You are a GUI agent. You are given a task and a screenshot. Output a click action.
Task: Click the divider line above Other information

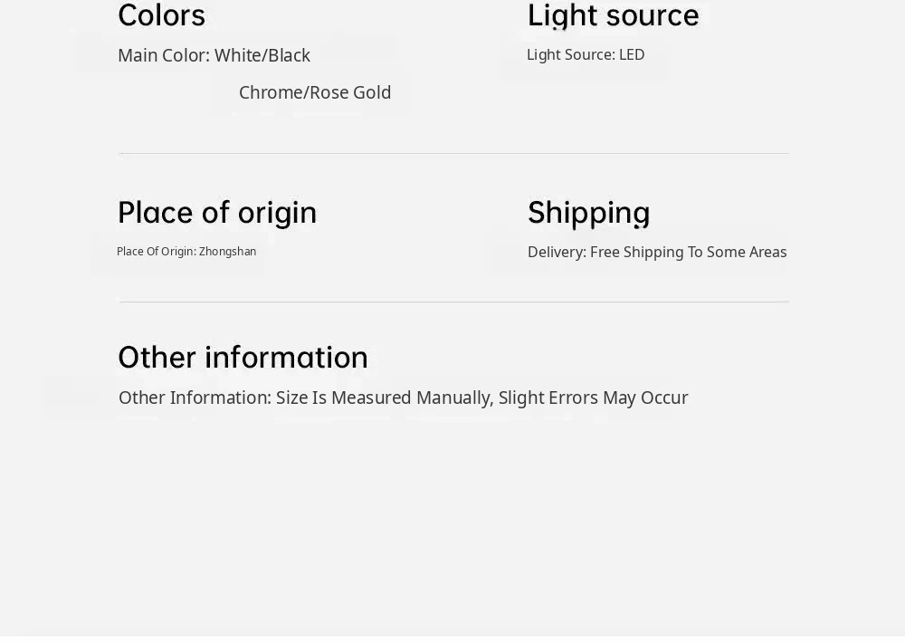coord(452,302)
